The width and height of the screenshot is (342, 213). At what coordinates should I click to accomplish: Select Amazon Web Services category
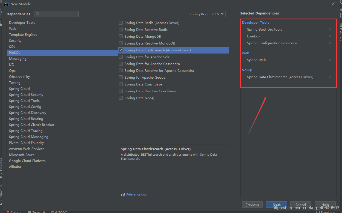coord(62,149)
